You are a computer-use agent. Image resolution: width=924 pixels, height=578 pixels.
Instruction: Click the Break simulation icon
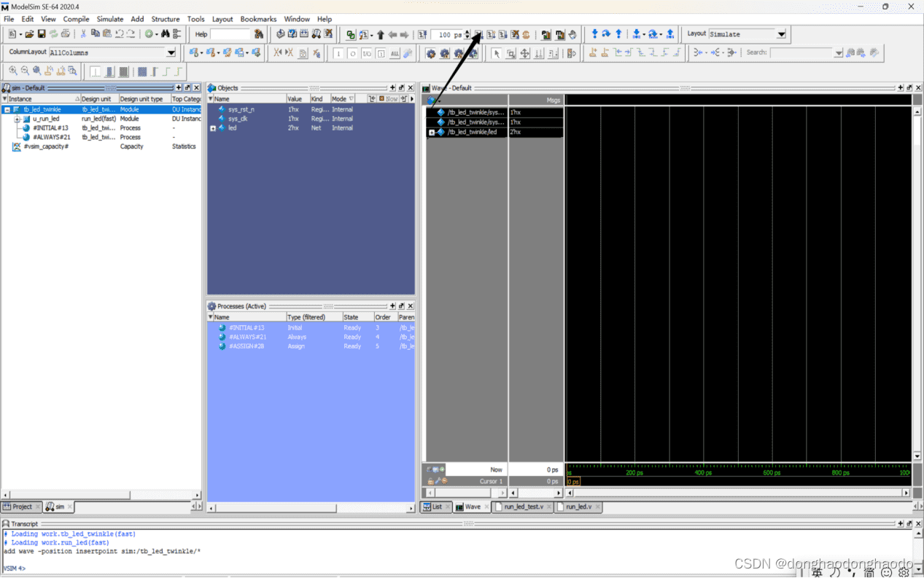pyautogui.click(x=516, y=34)
